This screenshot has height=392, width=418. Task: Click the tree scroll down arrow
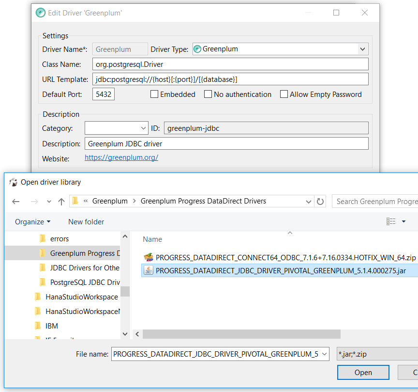pos(125,334)
